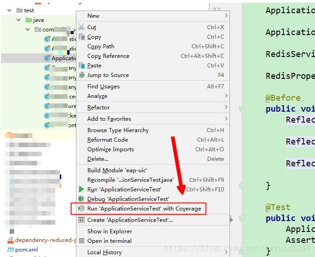Click the Create configuration icon
This screenshot has width=315, height=257.
coord(81,220)
